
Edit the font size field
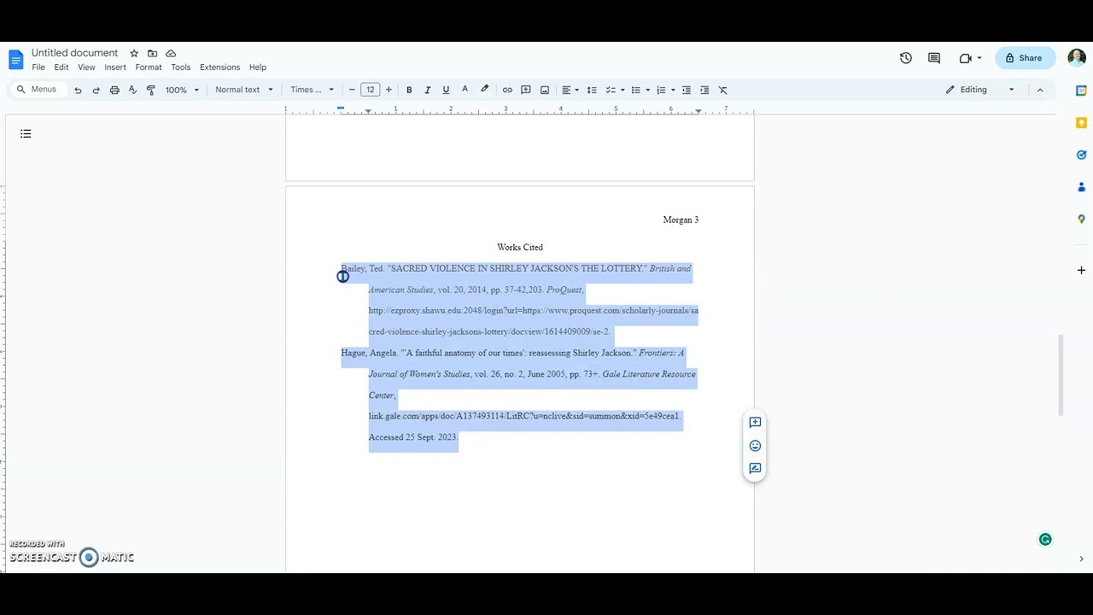[x=370, y=90]
